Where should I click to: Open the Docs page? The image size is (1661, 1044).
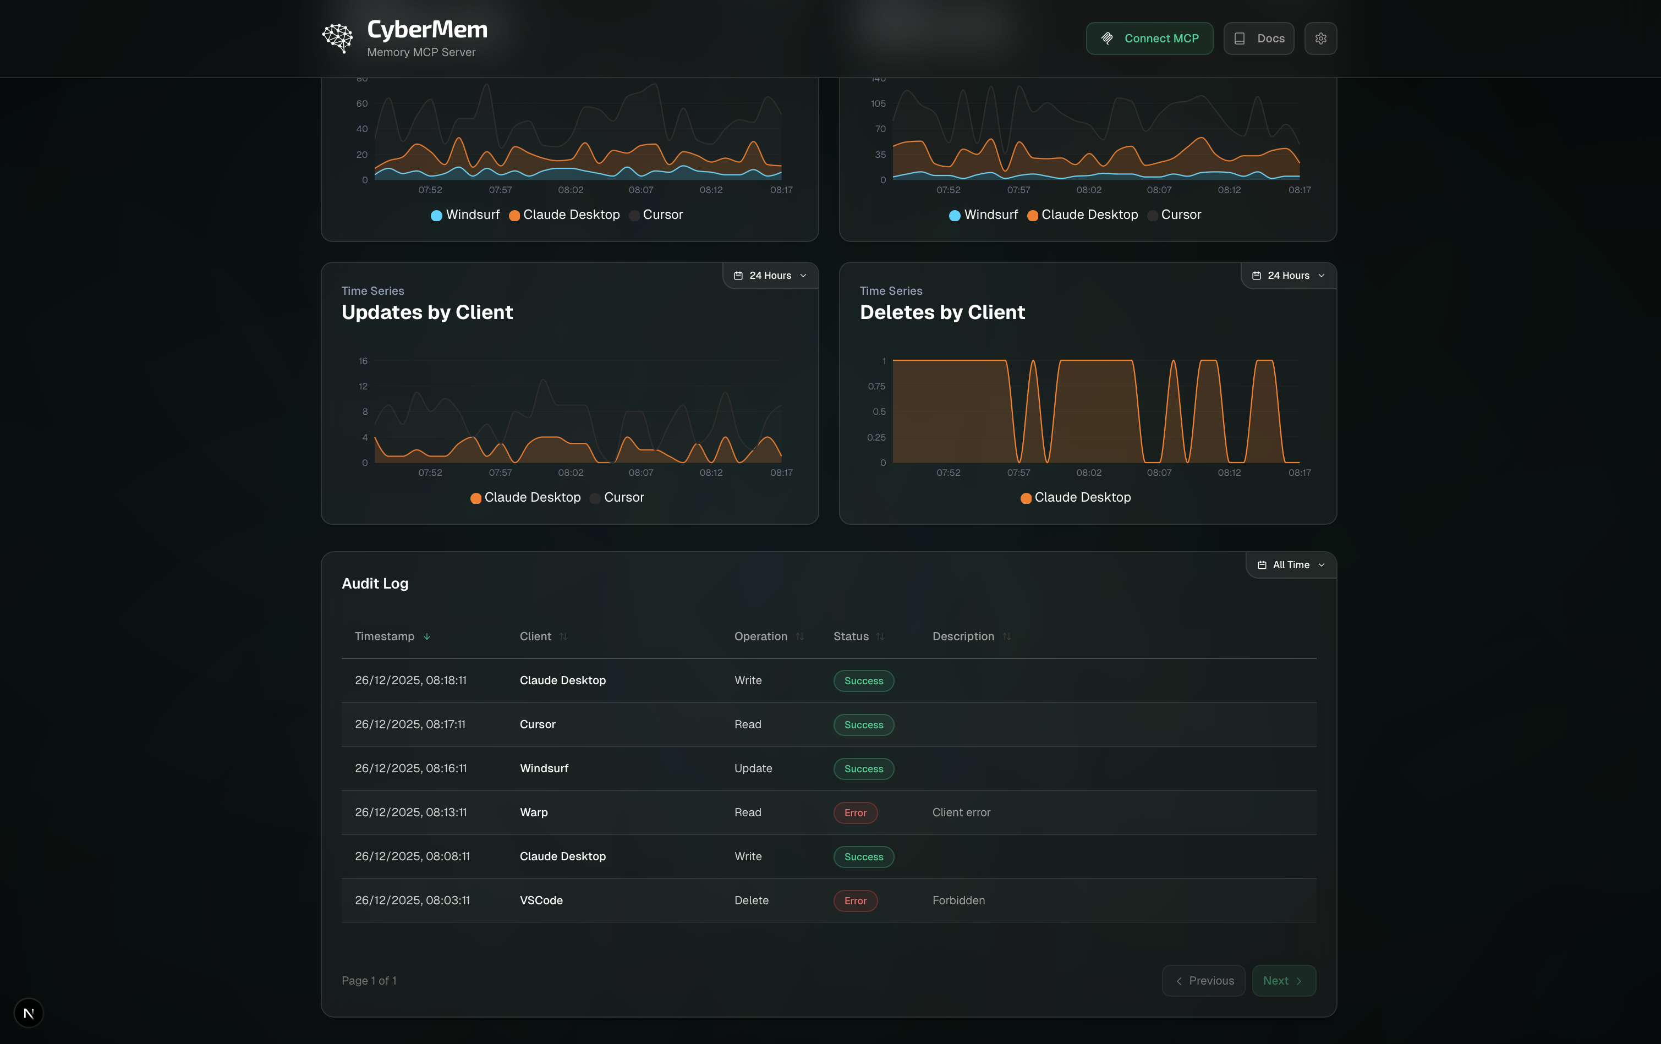click(1258, 39)
